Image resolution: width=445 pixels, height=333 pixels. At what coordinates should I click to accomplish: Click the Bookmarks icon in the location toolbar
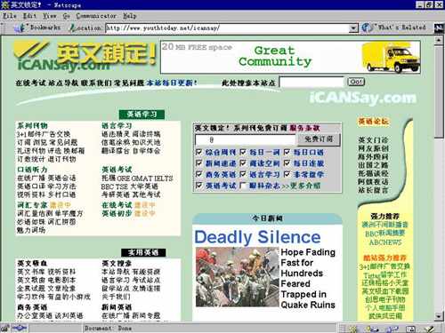tap(21, 28)
